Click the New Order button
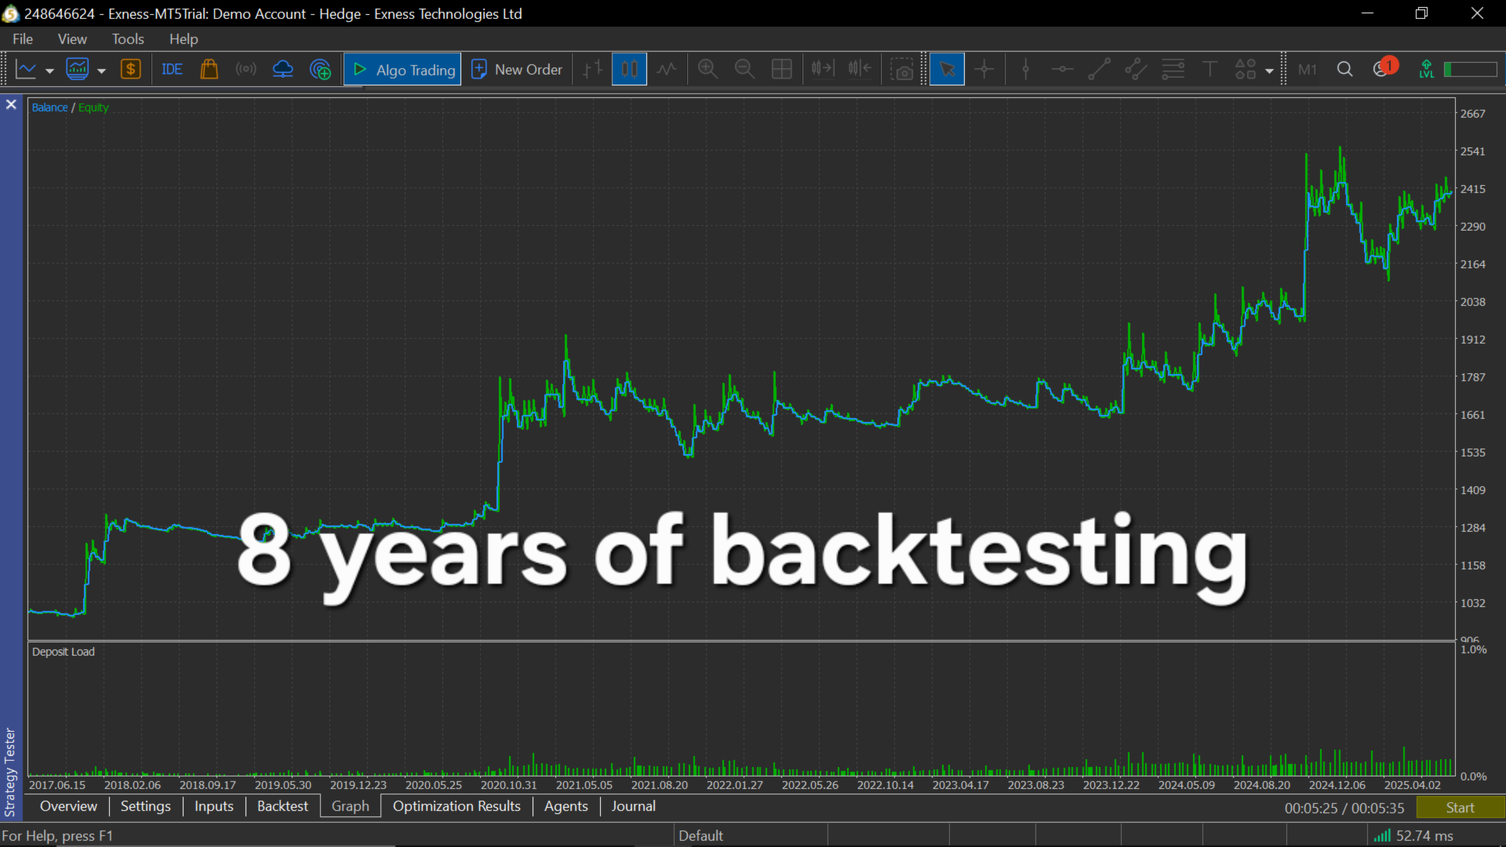Image resolution: width=1506 pixels, height=847 pixels. point(517,69)
